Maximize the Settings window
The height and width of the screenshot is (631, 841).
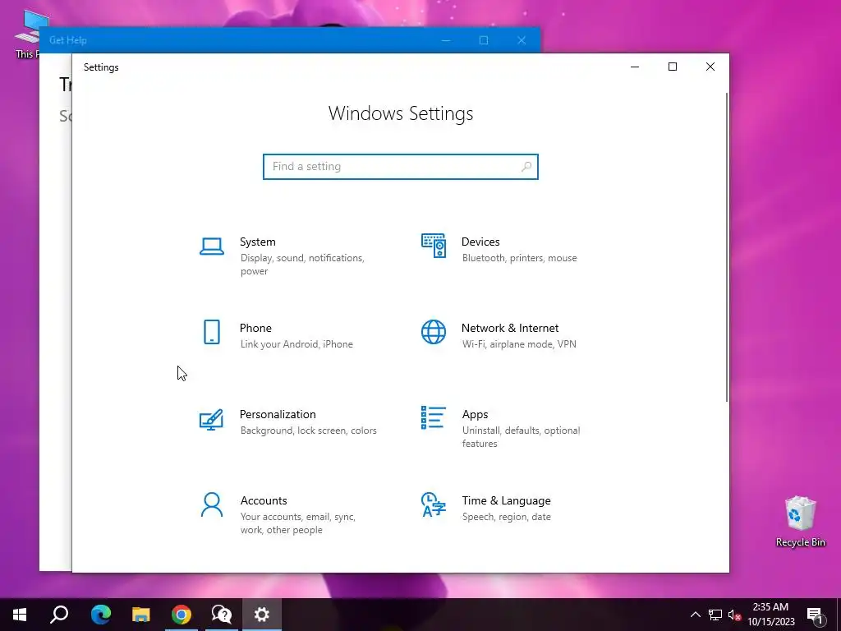[673, 67]
